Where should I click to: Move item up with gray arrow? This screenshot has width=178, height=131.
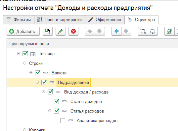pyautogui.click(x=90, y=31)
